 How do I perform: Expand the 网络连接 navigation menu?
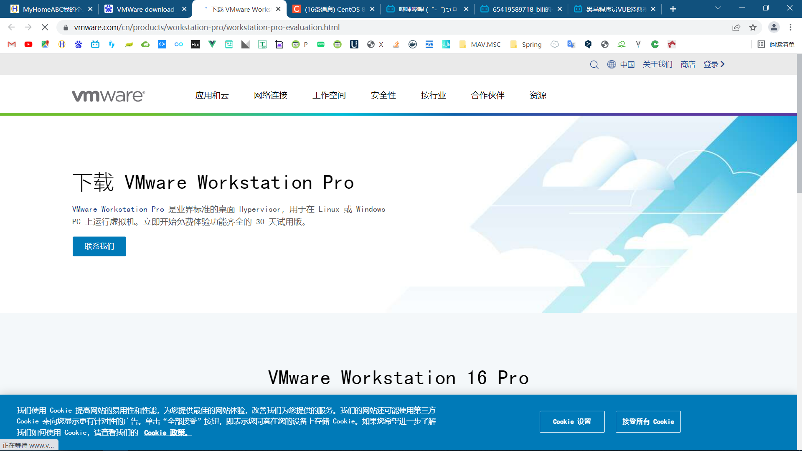point(270,95)
